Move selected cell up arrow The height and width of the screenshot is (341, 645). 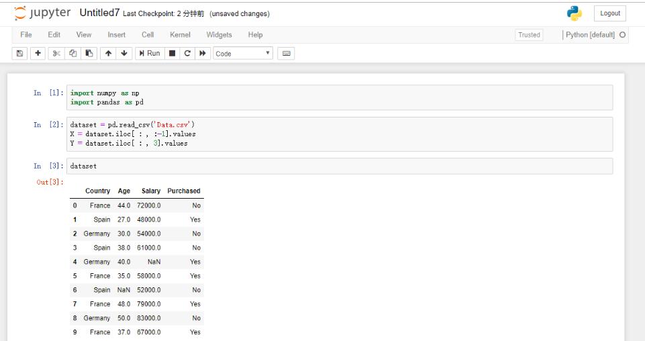[x=108, y=54]
